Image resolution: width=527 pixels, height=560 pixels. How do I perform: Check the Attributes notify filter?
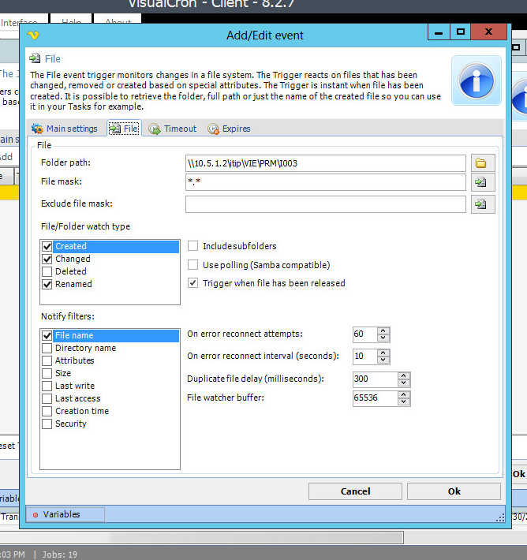(47, 360)
